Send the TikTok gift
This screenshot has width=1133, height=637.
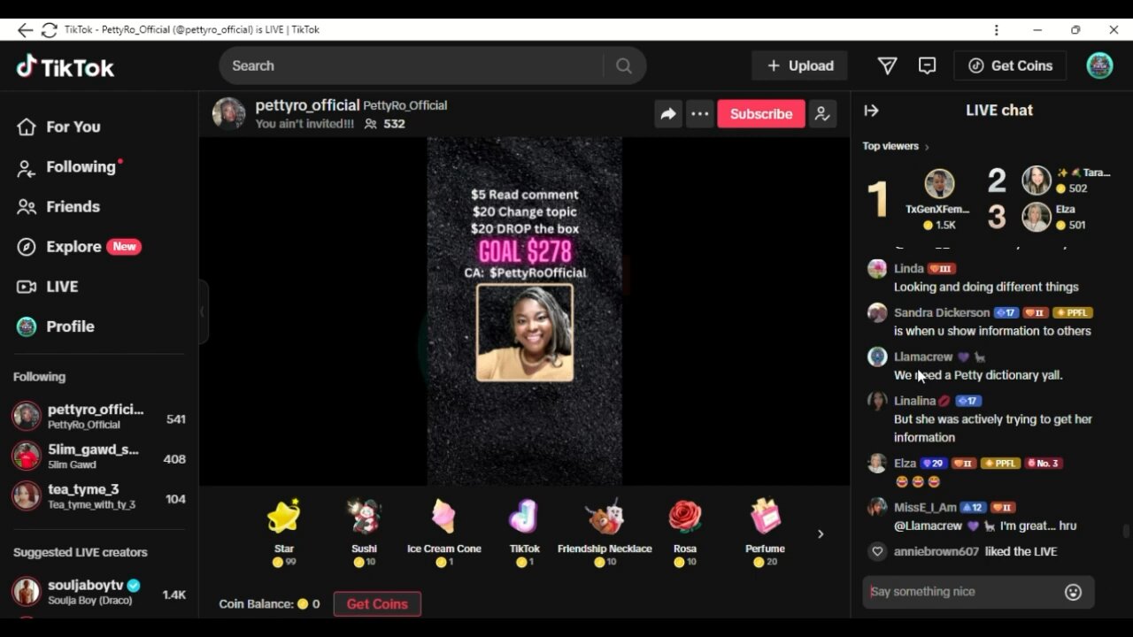524,532
